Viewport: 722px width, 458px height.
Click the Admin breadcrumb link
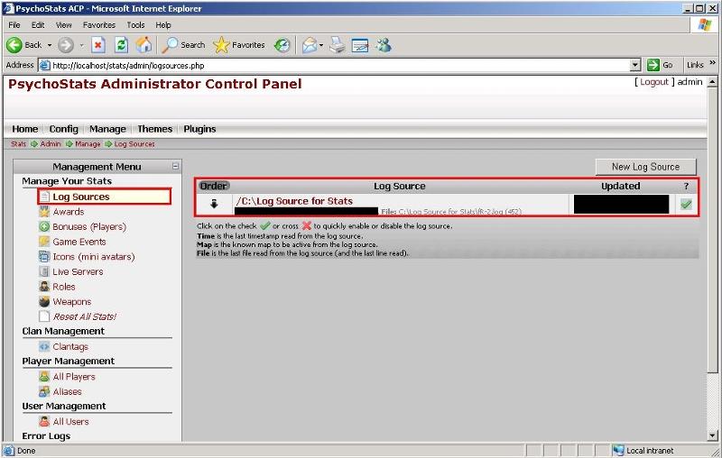point(51,144)
